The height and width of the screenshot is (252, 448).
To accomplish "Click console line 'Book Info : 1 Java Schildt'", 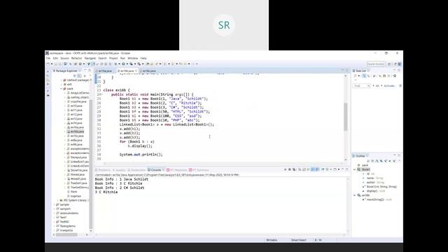I will (121, 179).
